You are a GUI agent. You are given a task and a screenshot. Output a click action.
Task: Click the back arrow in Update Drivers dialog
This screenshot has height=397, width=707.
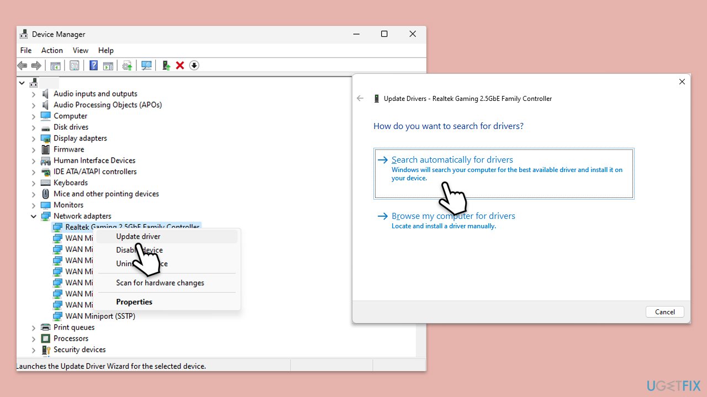pyautogui.click(x=361, y=98)
